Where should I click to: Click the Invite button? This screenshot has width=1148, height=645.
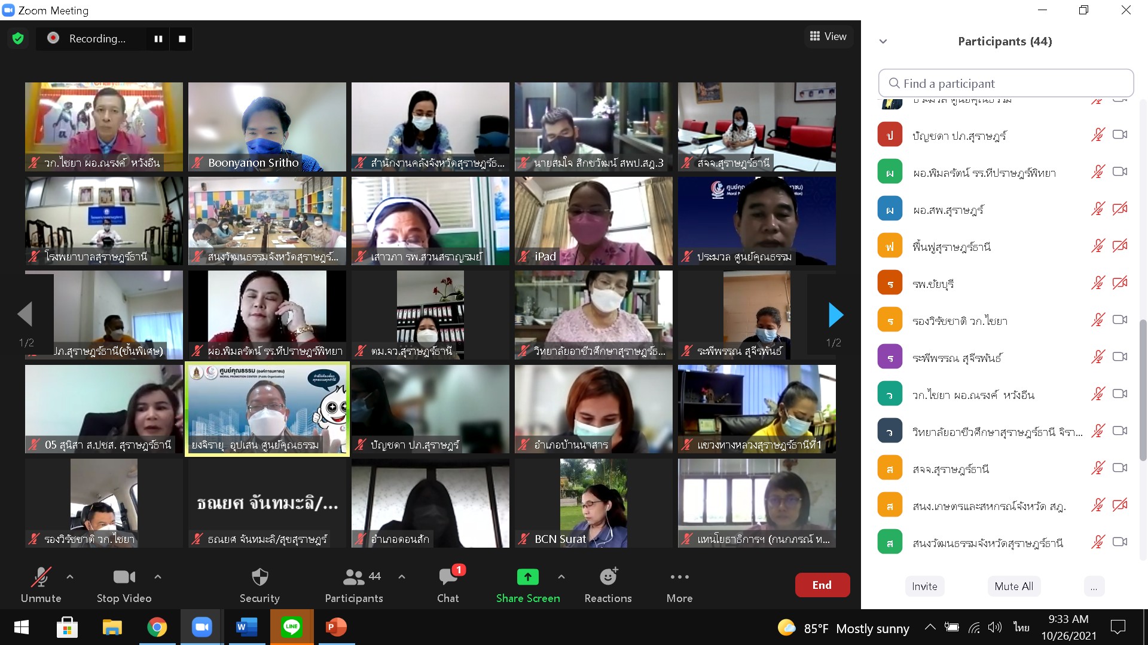924,586
